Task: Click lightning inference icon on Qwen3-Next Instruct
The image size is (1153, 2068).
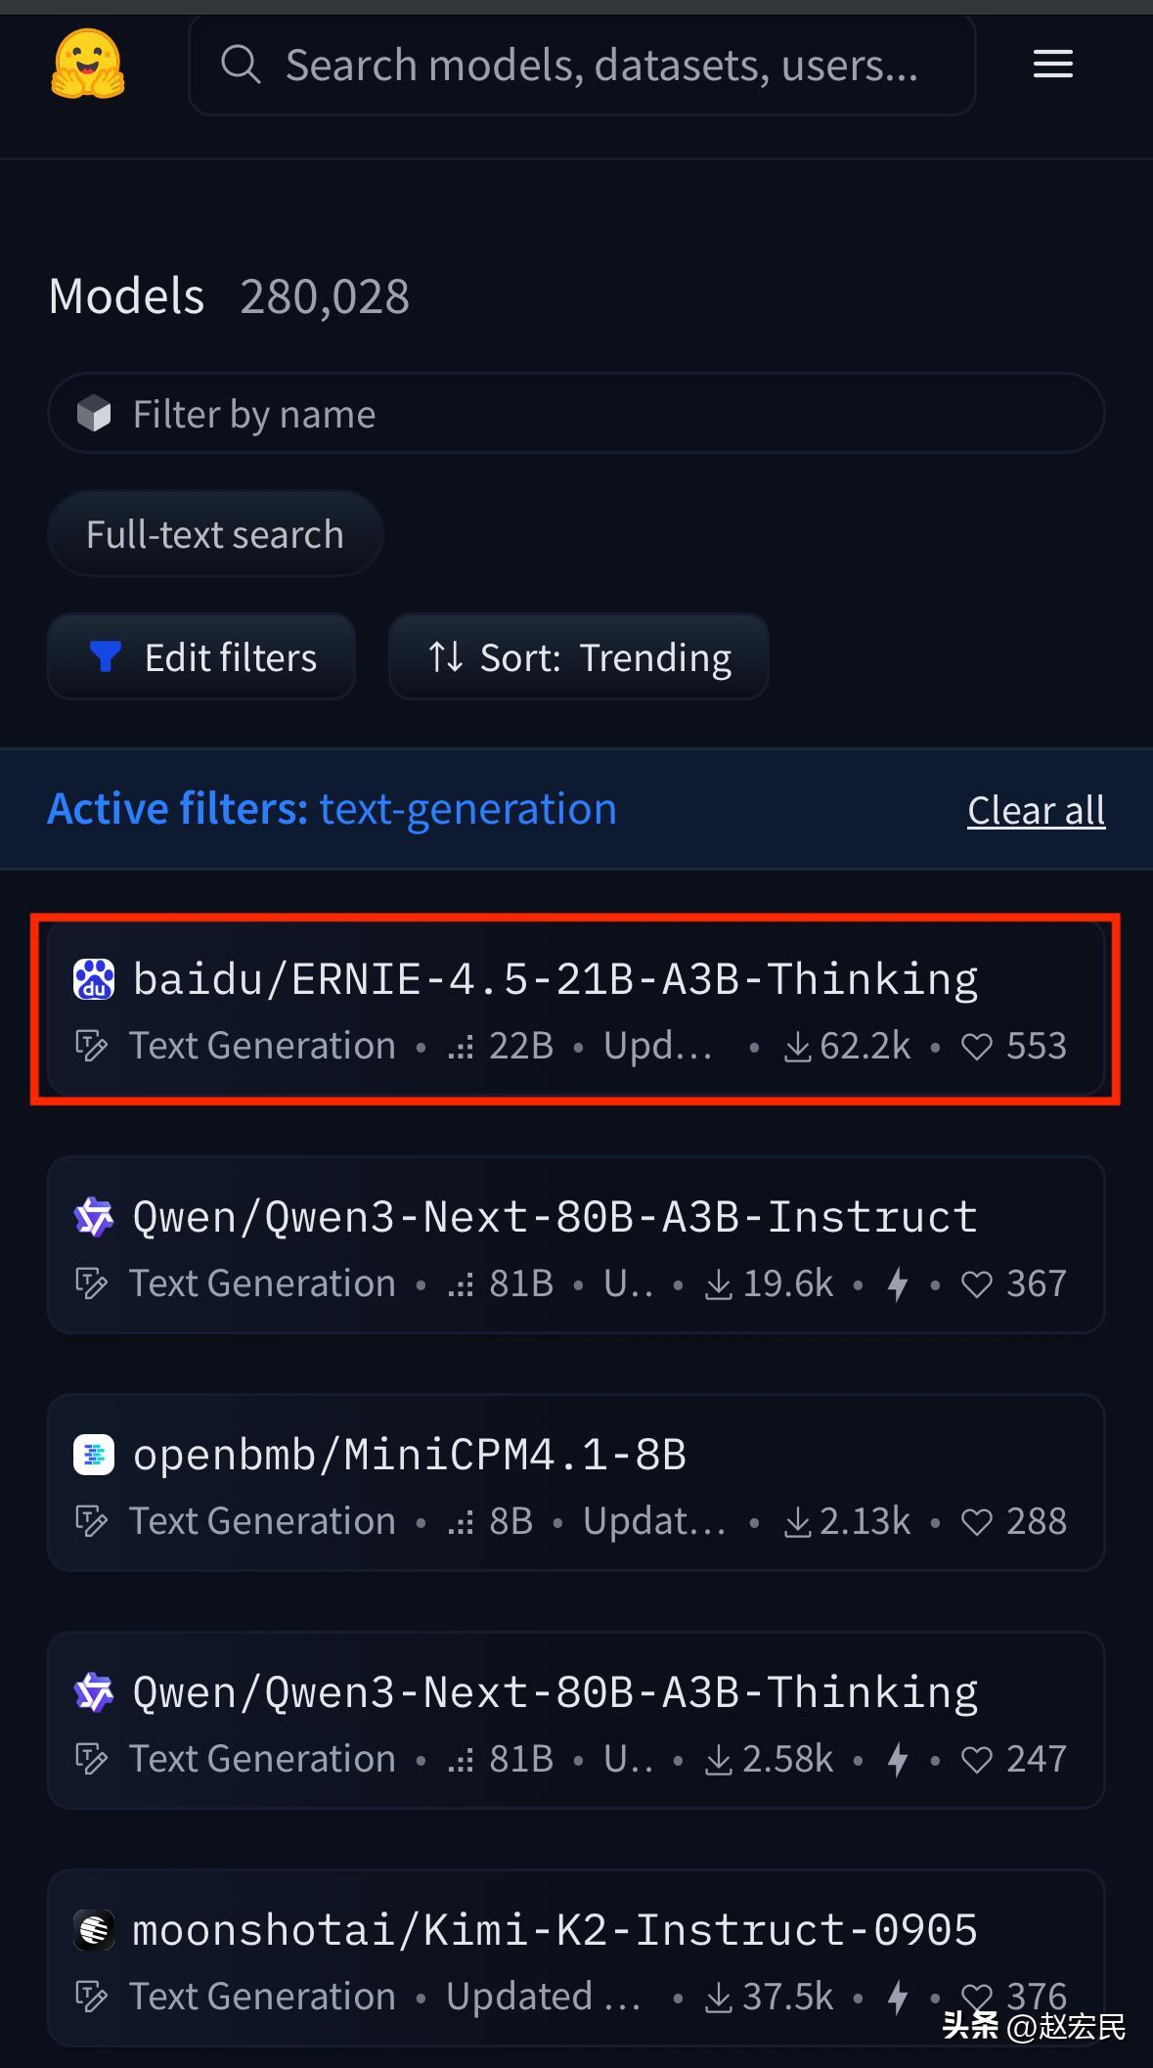Action: (897, 1283)
